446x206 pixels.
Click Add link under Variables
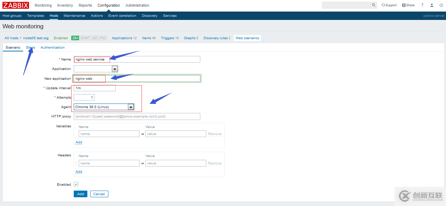[x=79, y=142]
